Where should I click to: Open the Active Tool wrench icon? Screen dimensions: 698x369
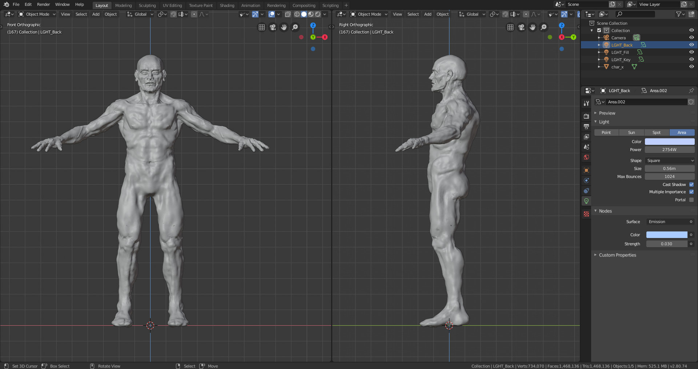pos(586,103)
